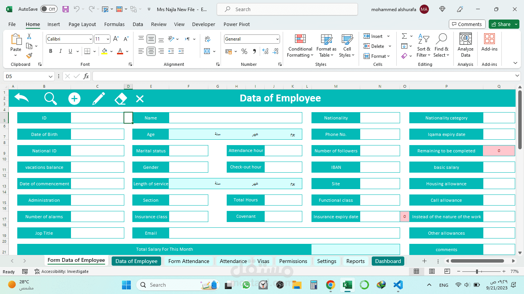Image resolution: width=524 pixels, height=294 pixels.
Task: Click the value cell next to Name
Action: point(236,118)
